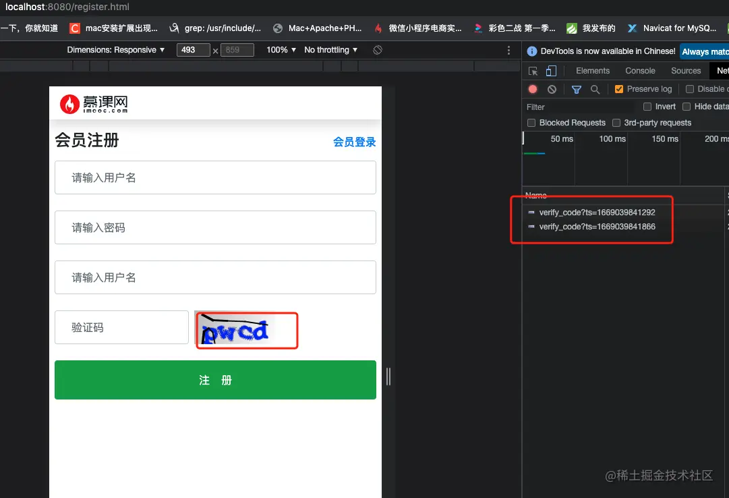Click the third field labeled 请输入用户名
Viewport: 729px width, 498px height.
pyautogui.click(x=215, y=277)
